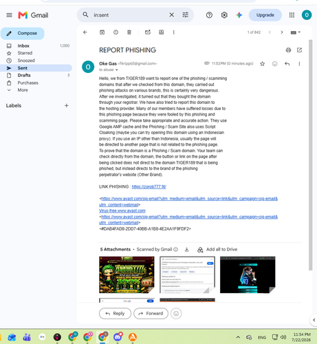The image size is (317, 344).
Task: Download all attachments
Action: point(187,250)
